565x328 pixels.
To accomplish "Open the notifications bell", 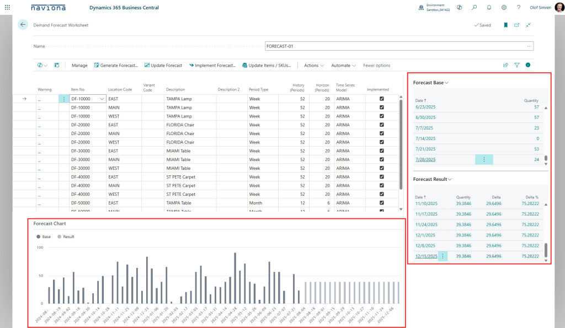I will pos(489,8).
